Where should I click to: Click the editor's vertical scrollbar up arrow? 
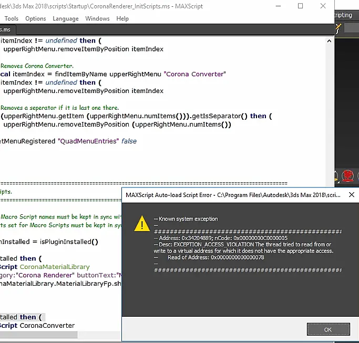coord(329,41)
